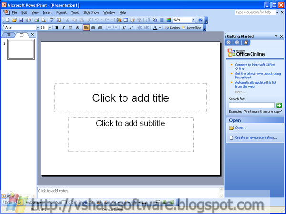Open the Tools menu
Viewport: 286px width, 214px height.
coord(75,13)
